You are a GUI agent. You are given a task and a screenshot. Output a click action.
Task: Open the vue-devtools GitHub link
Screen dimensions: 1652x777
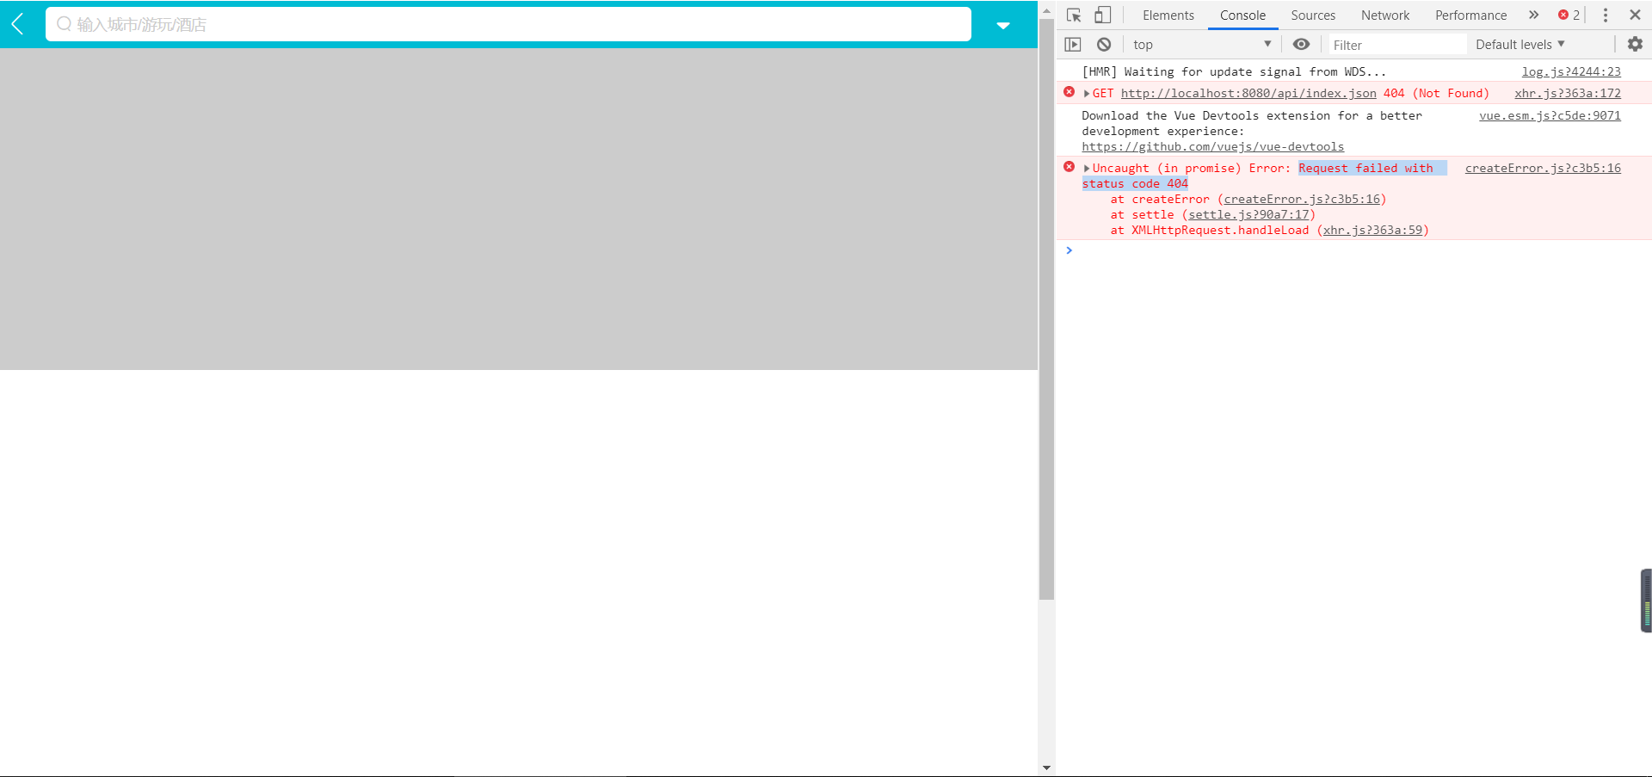pos(1212,146)
